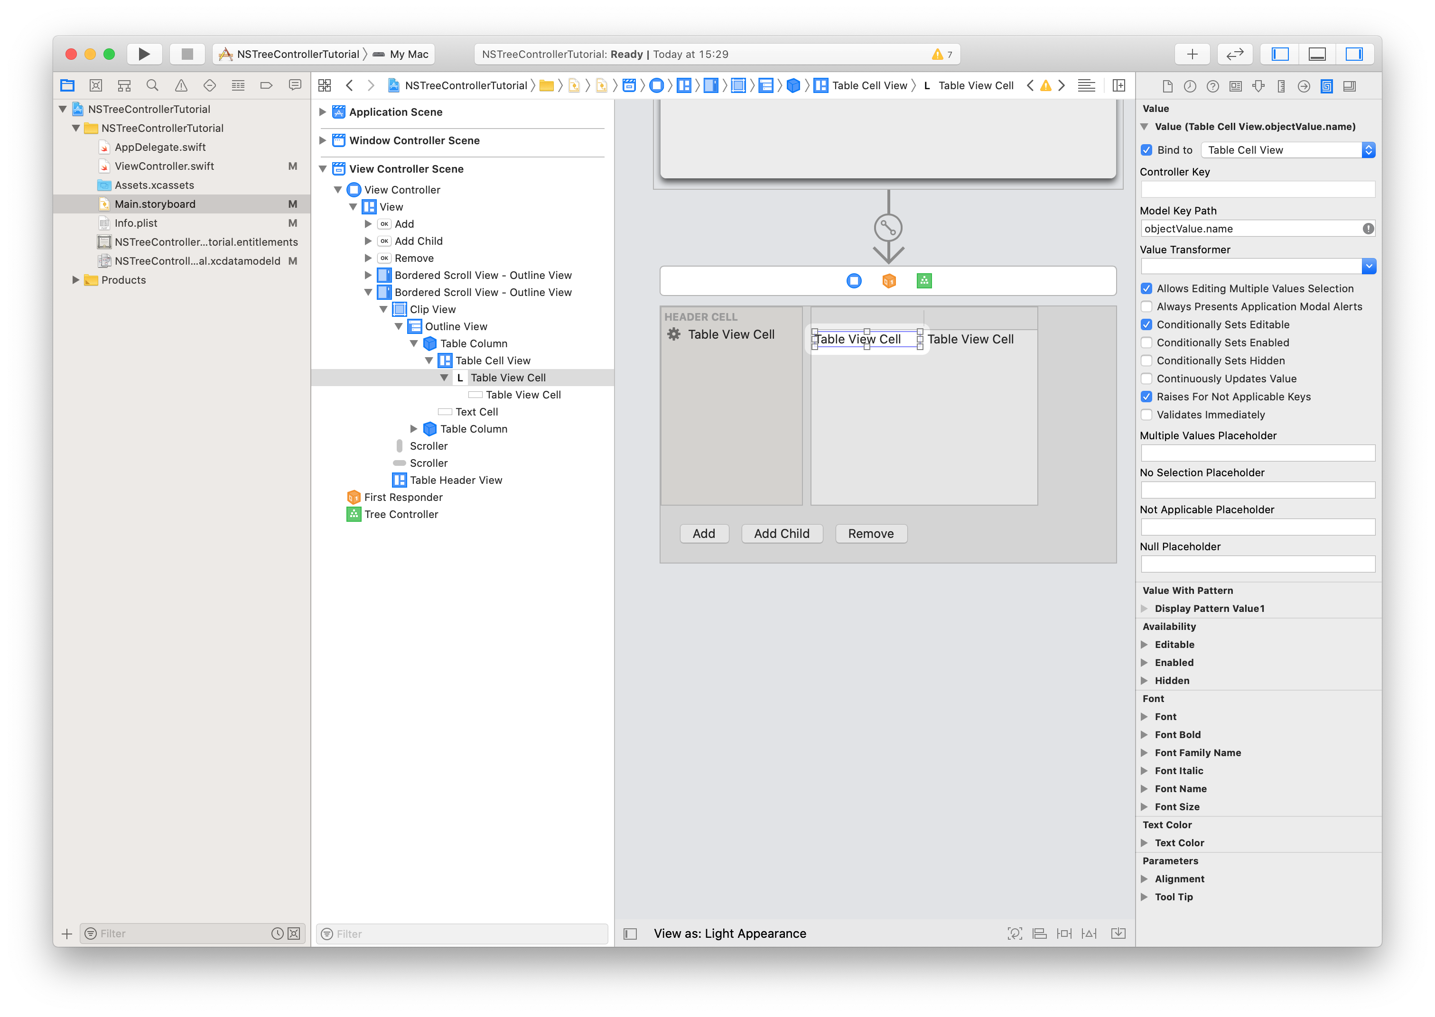
Task: Hide the right Inspectors panel
Action: coord(1354,54)
